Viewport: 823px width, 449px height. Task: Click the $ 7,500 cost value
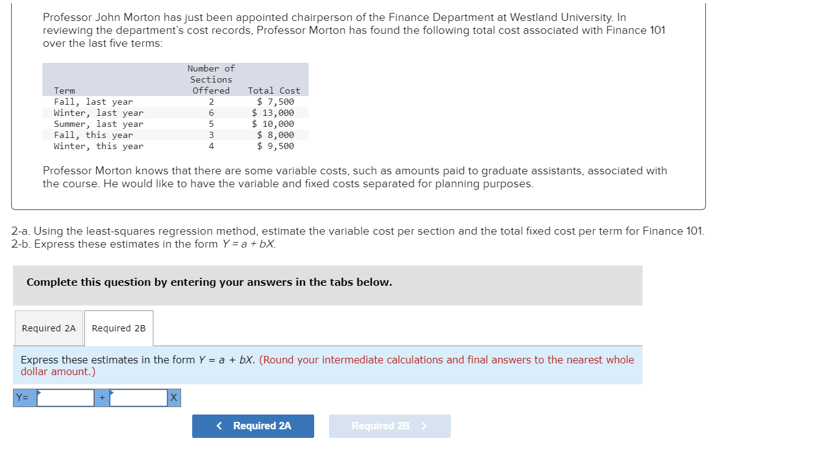point(275,102)
